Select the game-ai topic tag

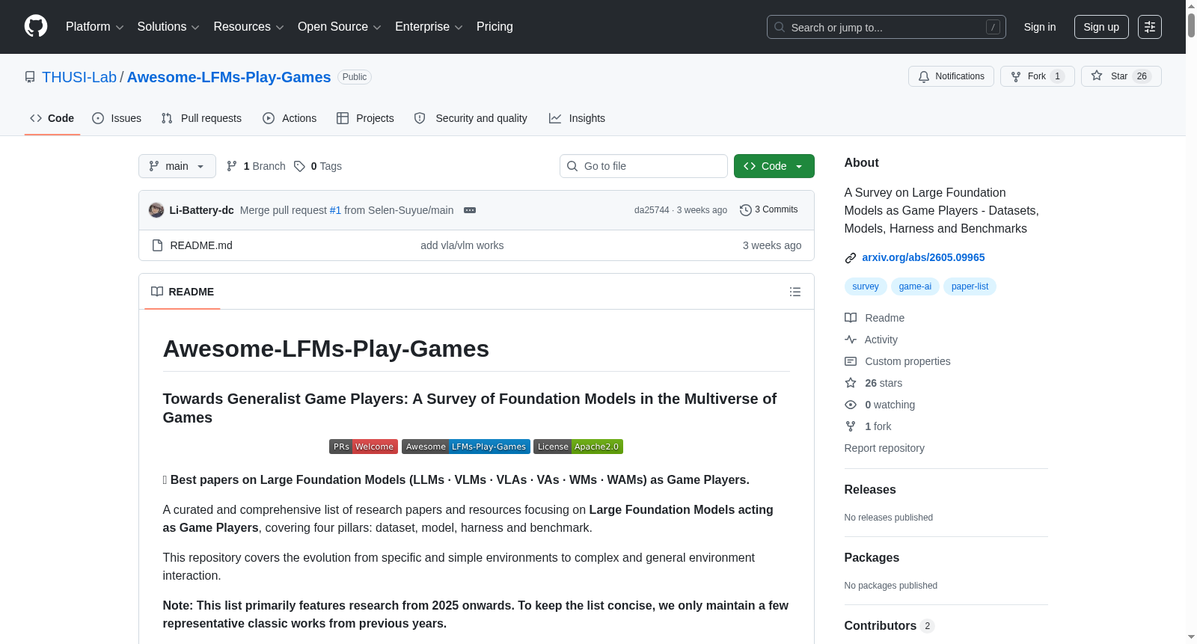915,286
